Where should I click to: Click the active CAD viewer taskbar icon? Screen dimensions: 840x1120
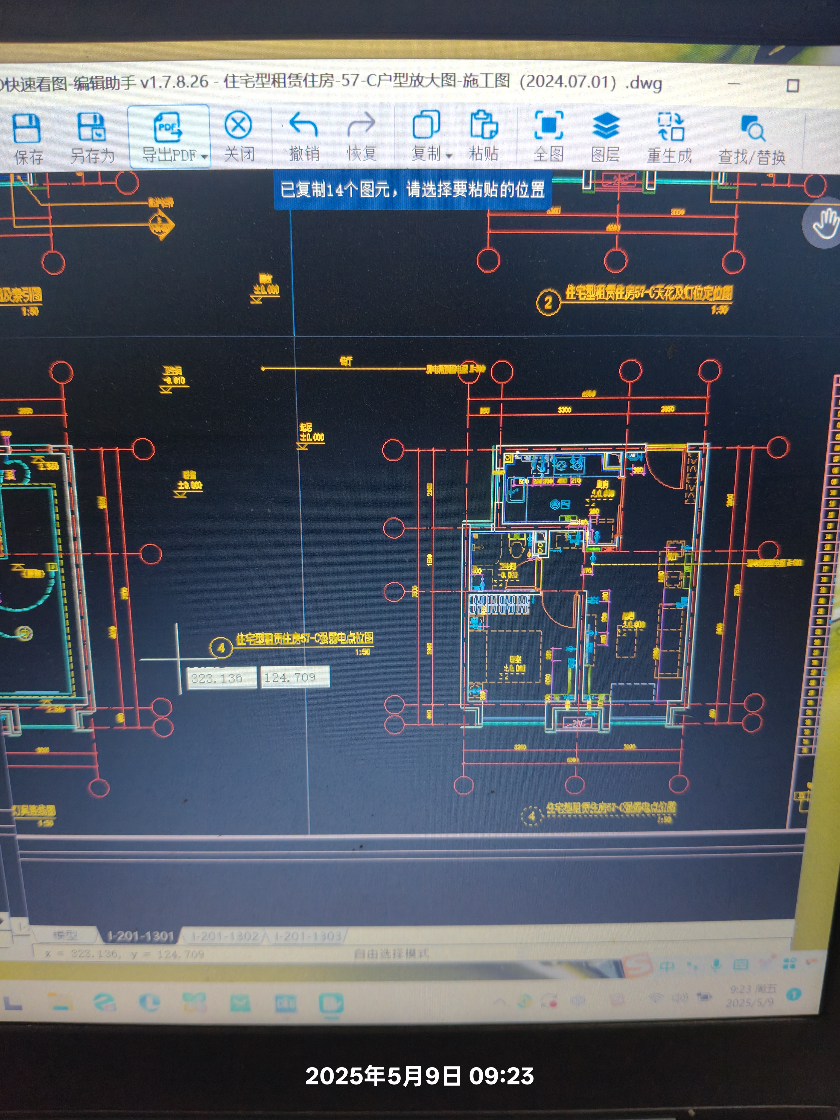tap(331, 1004)
